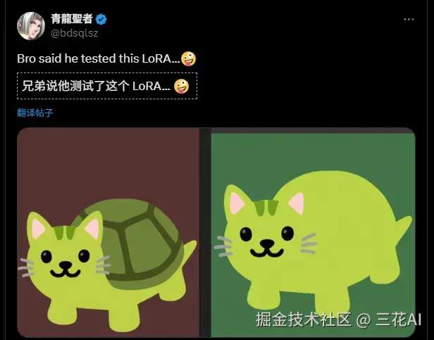The width and height of the screenshot is (434, 340).
Task: Open the @bdsqlsz handle link
Action: click(75, 33)
